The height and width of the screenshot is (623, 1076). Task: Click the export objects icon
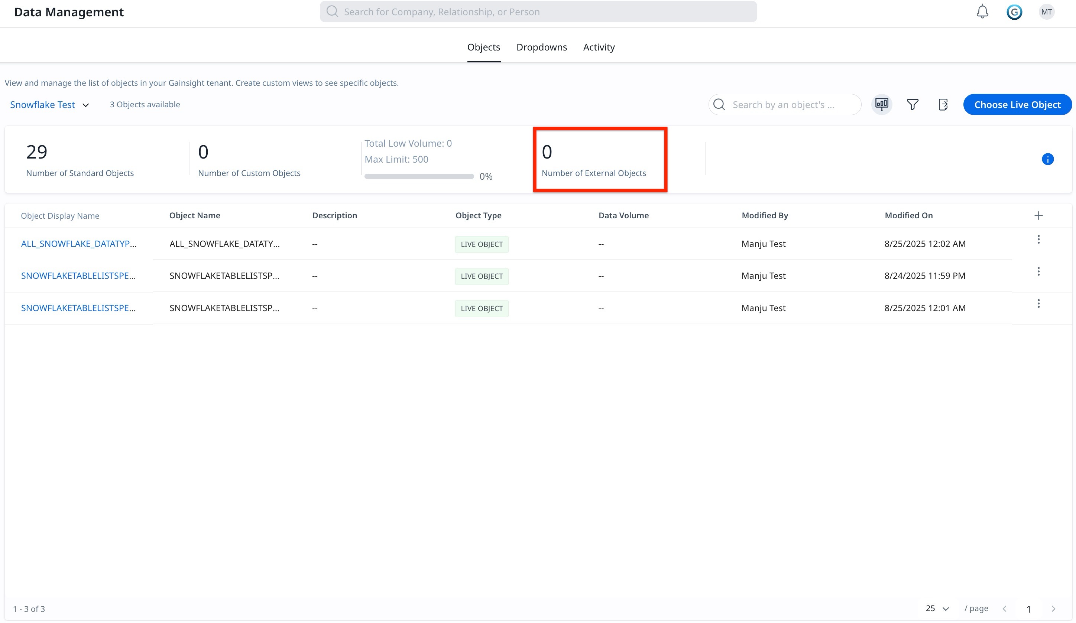[943, 105]
